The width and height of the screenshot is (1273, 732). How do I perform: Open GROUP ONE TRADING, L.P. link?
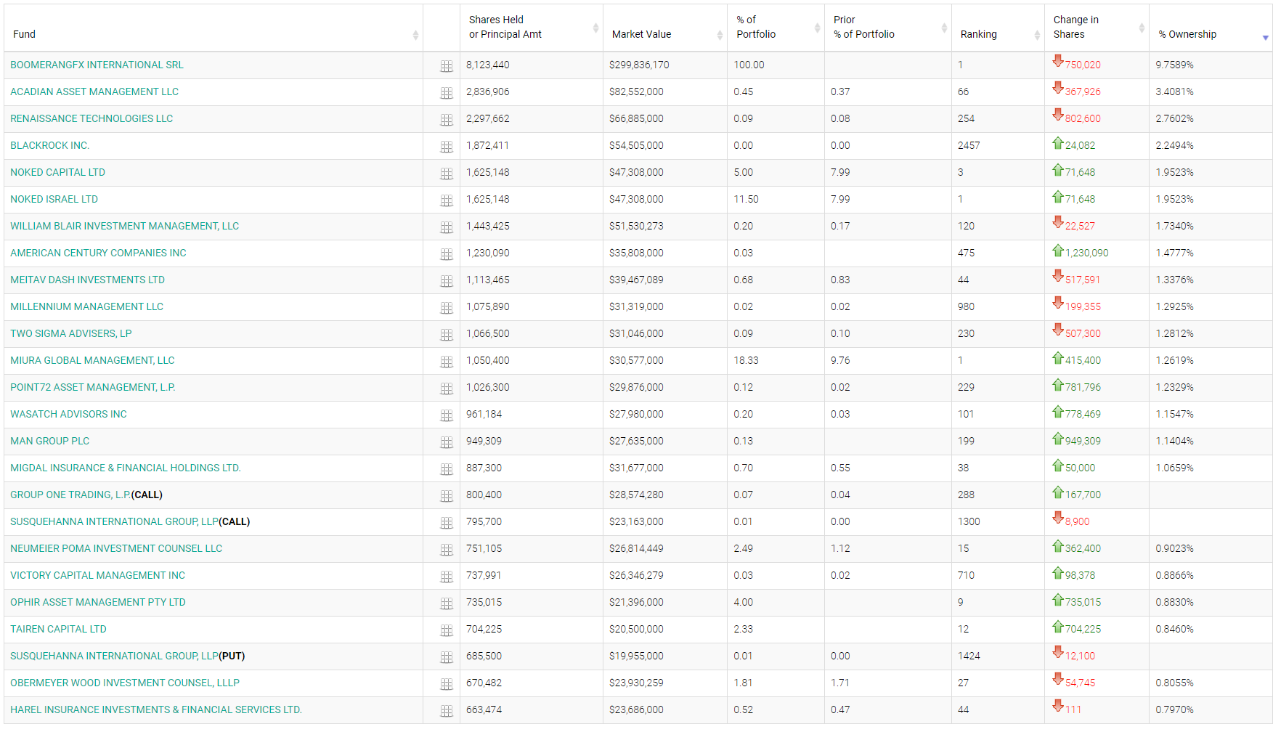(70, 495)
